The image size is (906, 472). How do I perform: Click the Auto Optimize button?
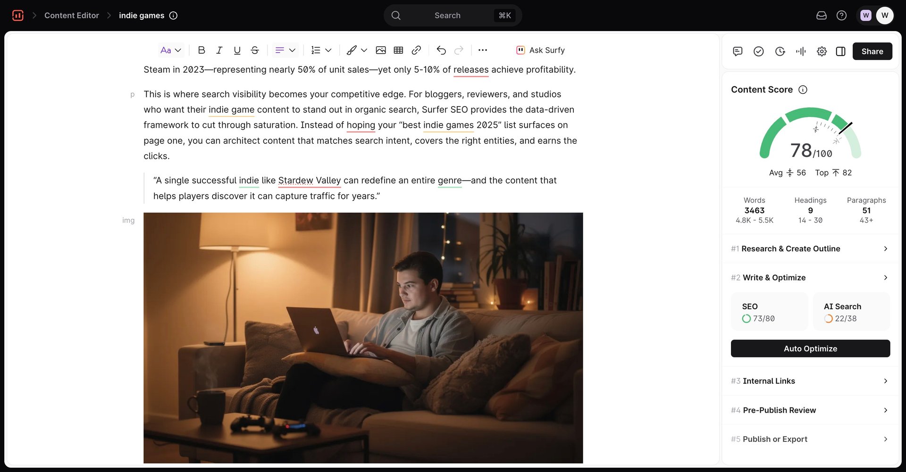pyautogui.click(x=810, y=348)
